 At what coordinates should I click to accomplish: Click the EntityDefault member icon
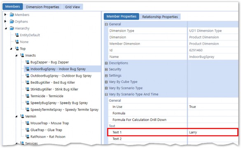[x=17, y=35]
